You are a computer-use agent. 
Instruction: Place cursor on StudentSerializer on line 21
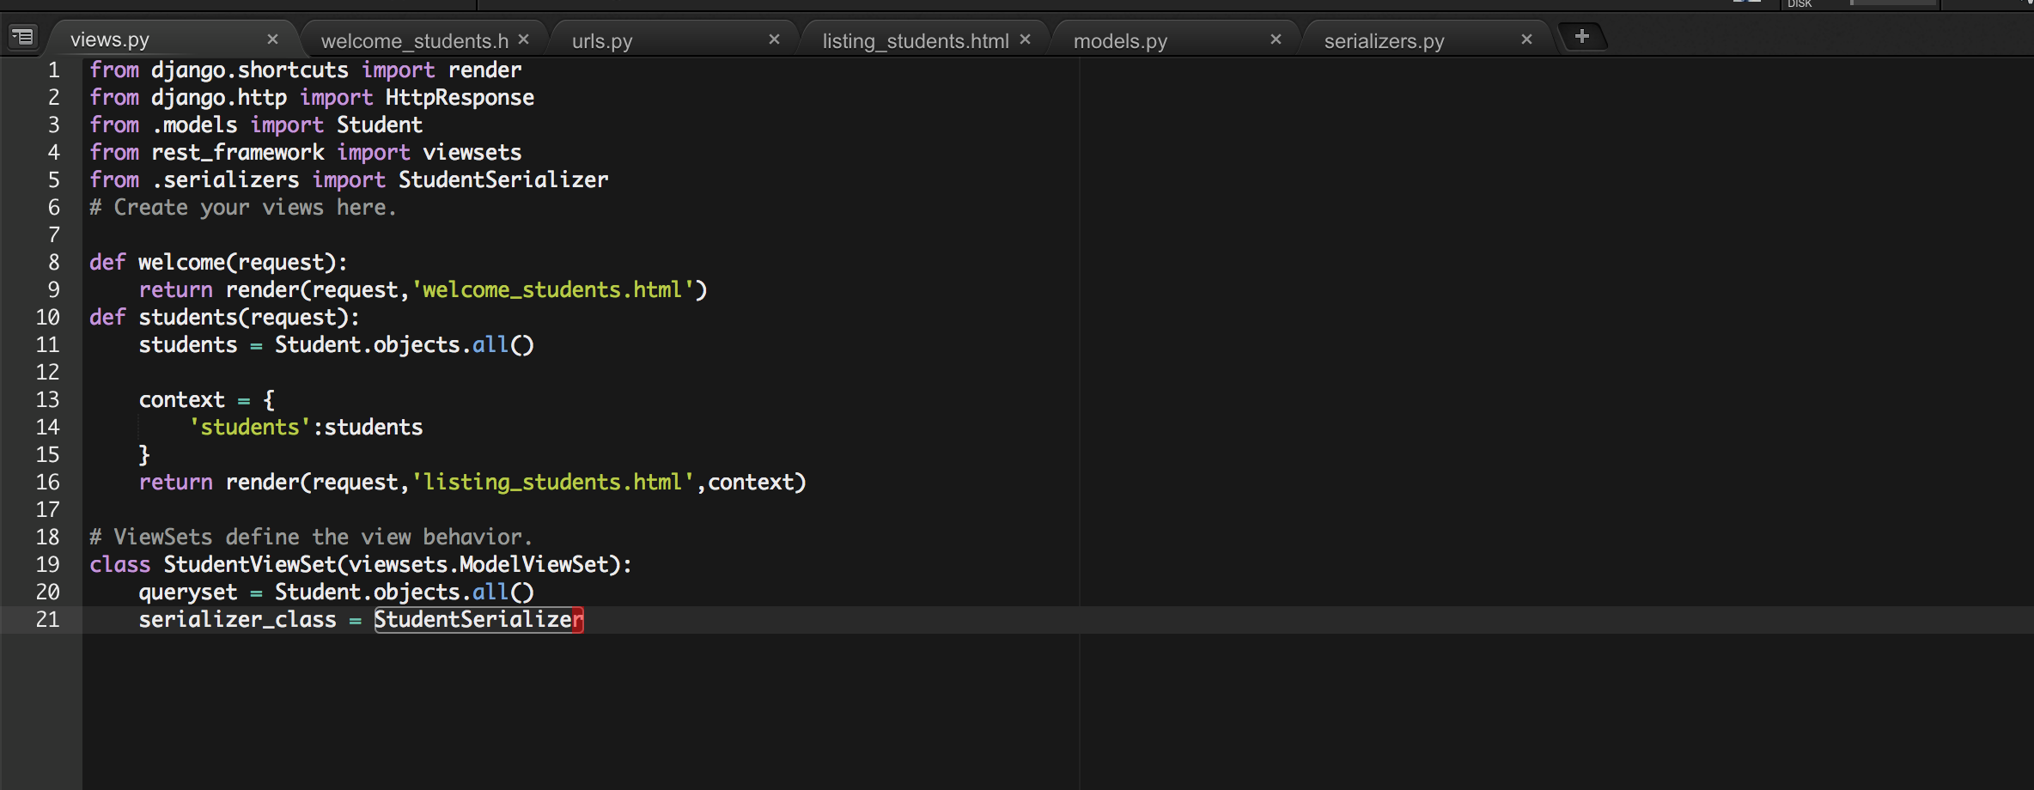coord(478,619)
